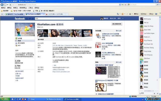The height and width of the screenshot is (101, 161).
Task: Open the 安全性(S) command bar menu
Action: coord(144,14)
